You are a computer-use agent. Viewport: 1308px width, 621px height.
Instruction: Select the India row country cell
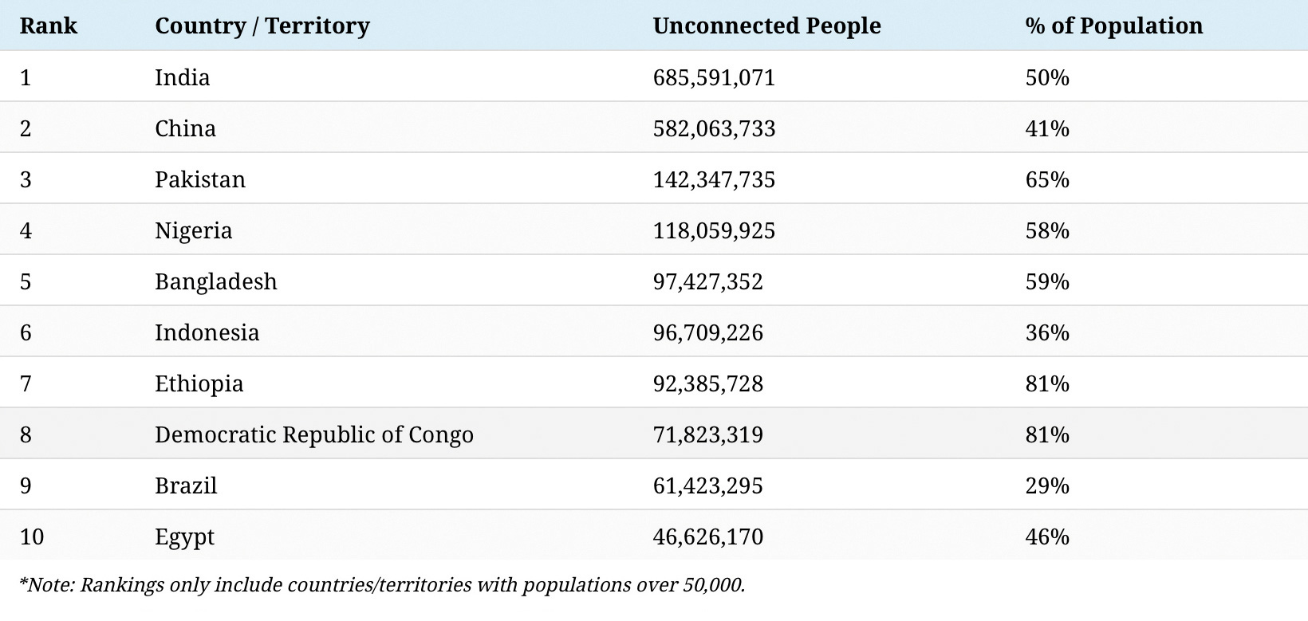point(183,77)
